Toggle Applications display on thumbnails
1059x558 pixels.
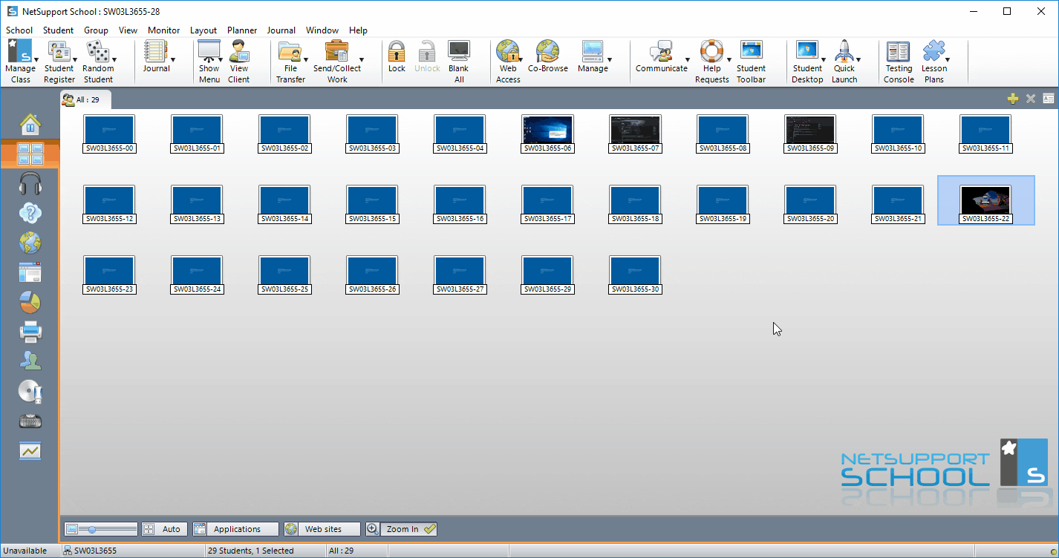tap(235, 529)
